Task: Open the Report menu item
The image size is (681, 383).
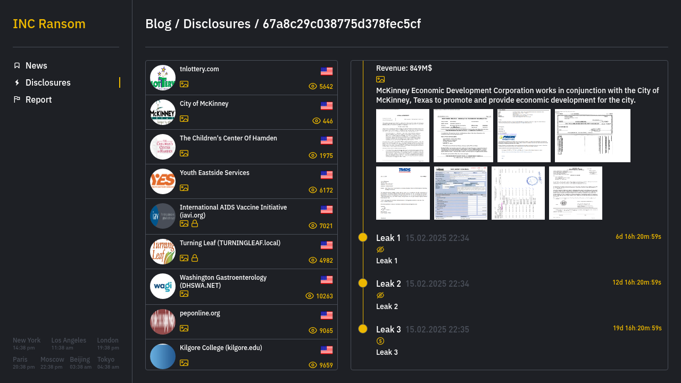Action: [66, 99]
